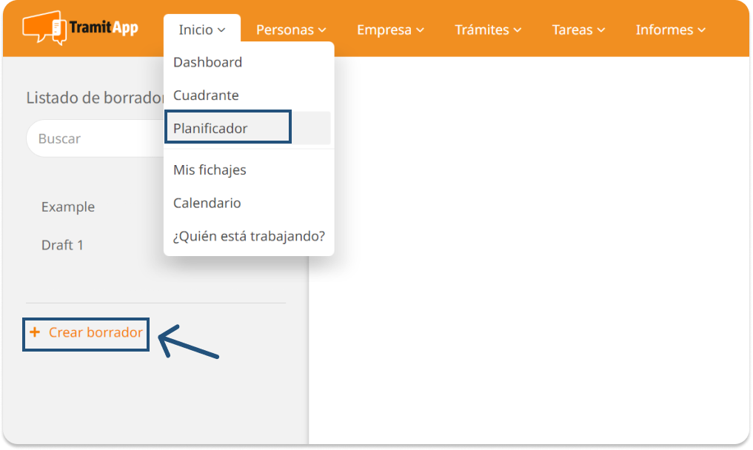Click the orange plus icon beside Crear borrador
This screenshot has height=450, width=753.
coord(34,333)
